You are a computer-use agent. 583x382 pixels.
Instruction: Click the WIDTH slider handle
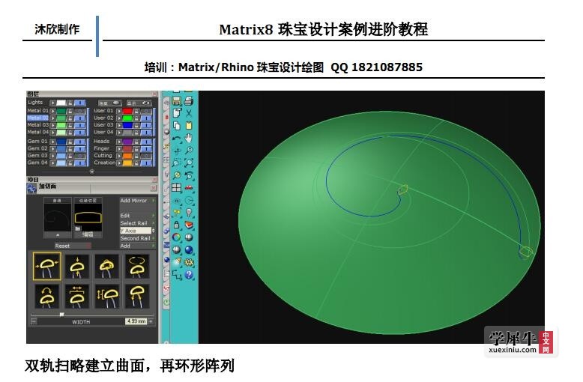point(61,315)
